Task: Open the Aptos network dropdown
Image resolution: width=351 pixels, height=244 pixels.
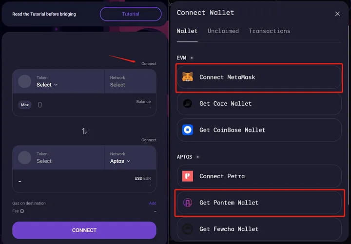Action: tap(120, 161)
